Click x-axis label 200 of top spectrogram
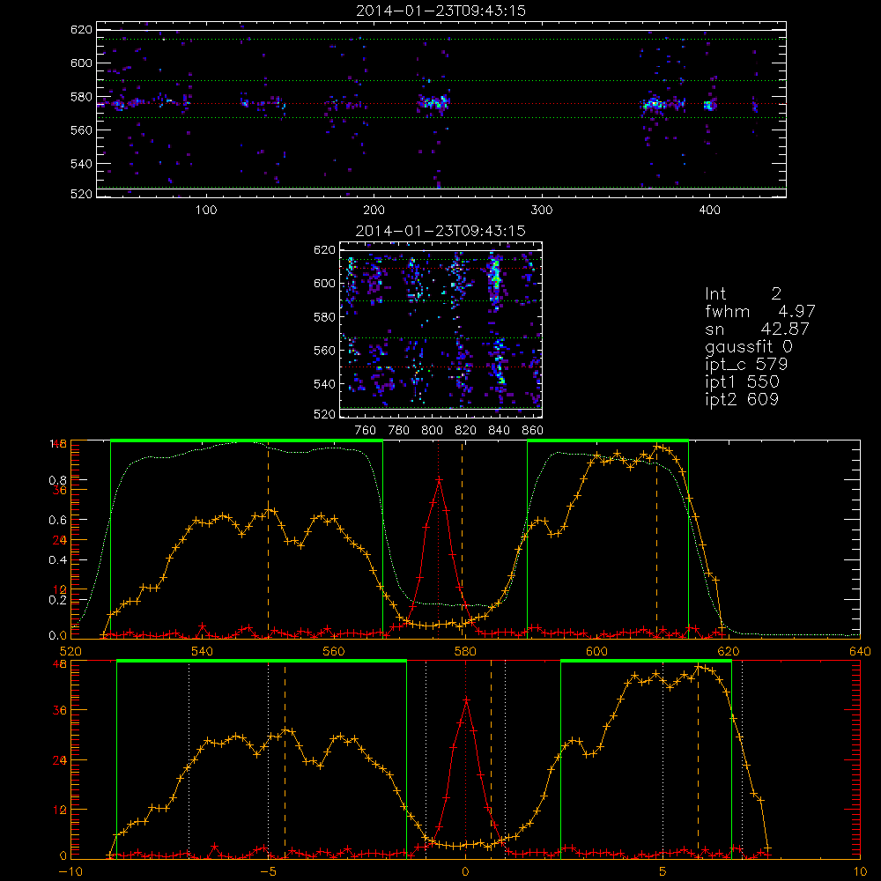Image resolution: width=881 pixels, height=881 pixels. click(x=374, y=211)
